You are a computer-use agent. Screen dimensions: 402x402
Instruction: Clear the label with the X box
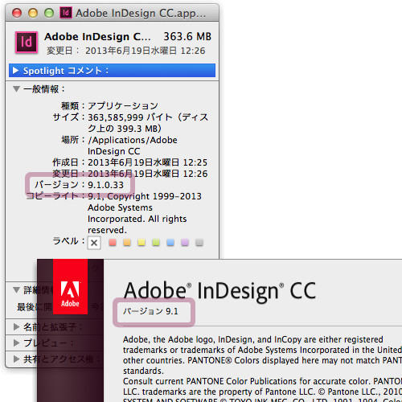tap(94, 243)
